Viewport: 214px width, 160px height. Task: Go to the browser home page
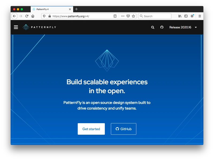[33, 16]
